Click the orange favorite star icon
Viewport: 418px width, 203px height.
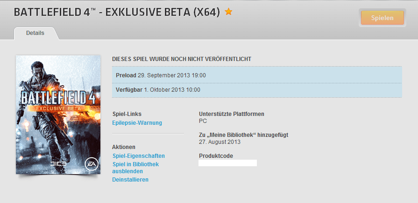pos(228,12)
